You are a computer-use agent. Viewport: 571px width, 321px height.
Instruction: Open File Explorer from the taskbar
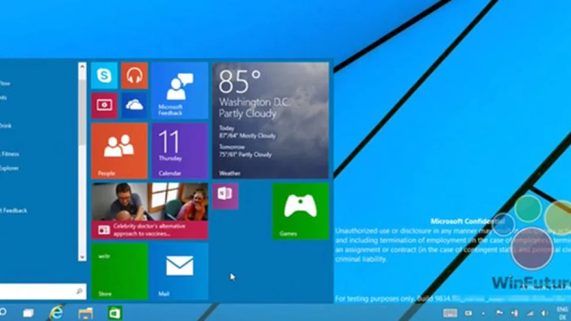click(86, 313)
